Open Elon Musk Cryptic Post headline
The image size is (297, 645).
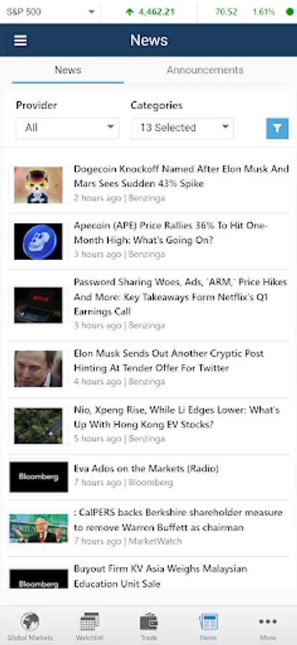coord(168,360)
